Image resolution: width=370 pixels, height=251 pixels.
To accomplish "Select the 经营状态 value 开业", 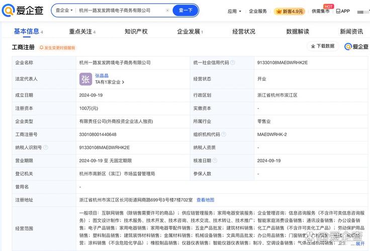I will [x=261, y=79].
